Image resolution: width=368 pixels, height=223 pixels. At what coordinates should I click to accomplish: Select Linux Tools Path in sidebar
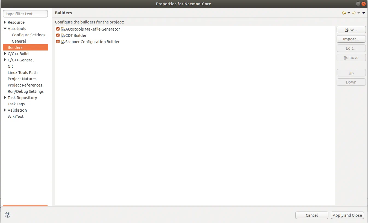tap(22, 73)
